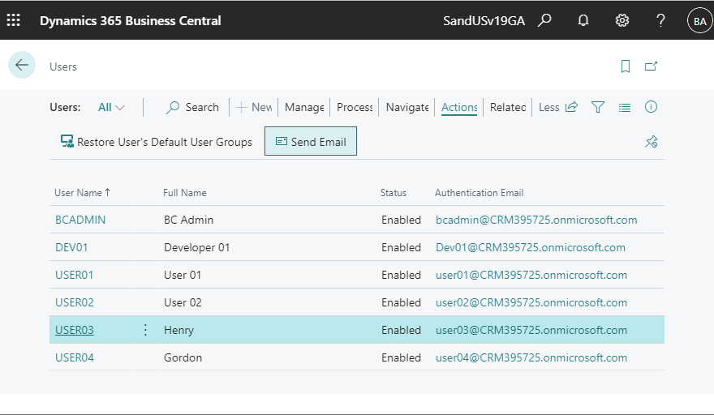Expand the All views dropdown
The width and height of the screenshot is (714, 415).
111,107
